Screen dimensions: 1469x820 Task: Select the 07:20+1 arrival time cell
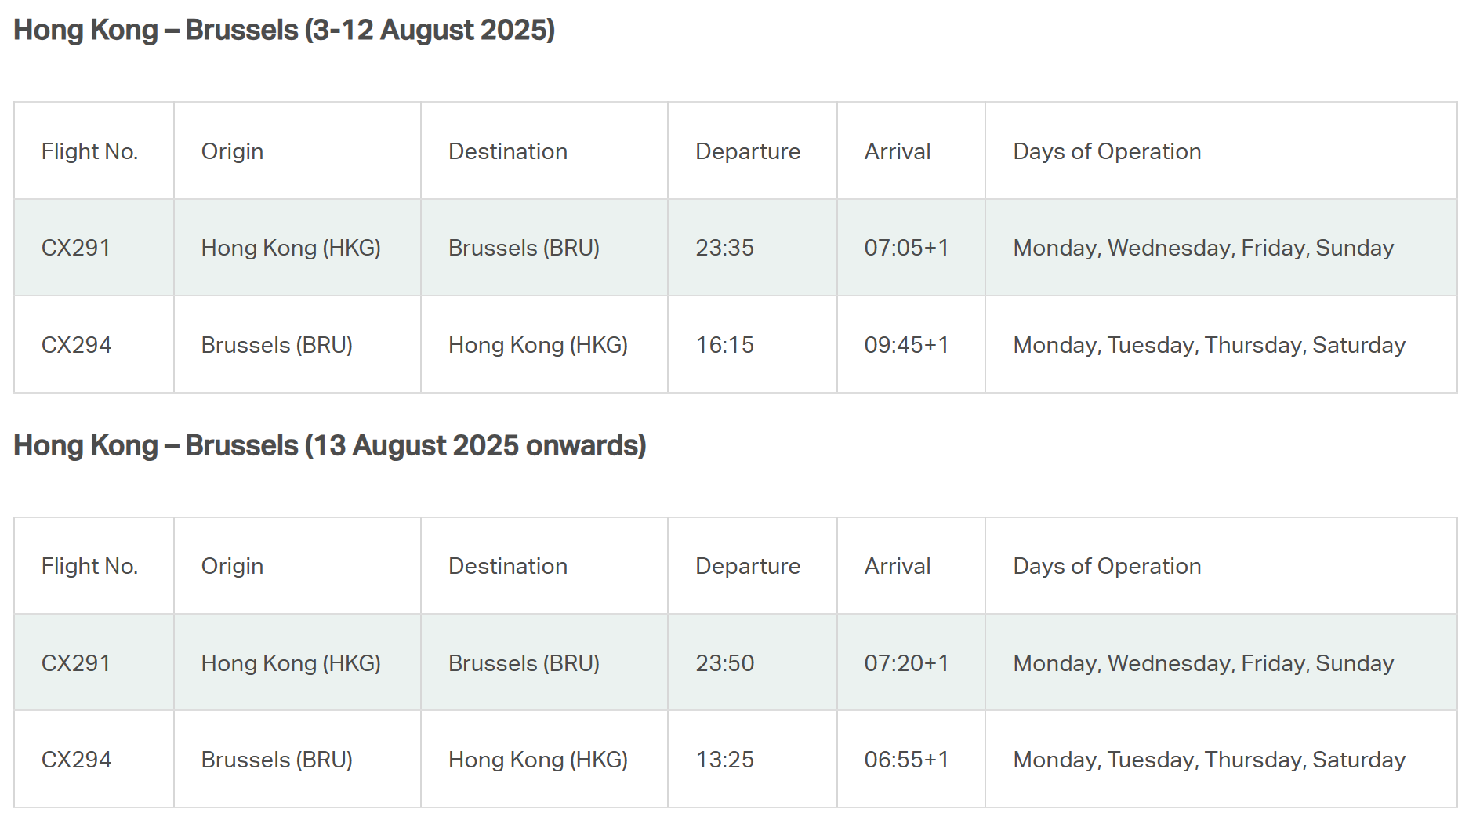click(x=906, y=663)
